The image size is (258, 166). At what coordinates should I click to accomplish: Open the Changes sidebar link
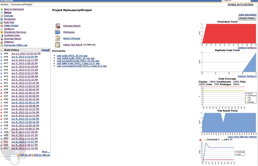pos(9,16)
